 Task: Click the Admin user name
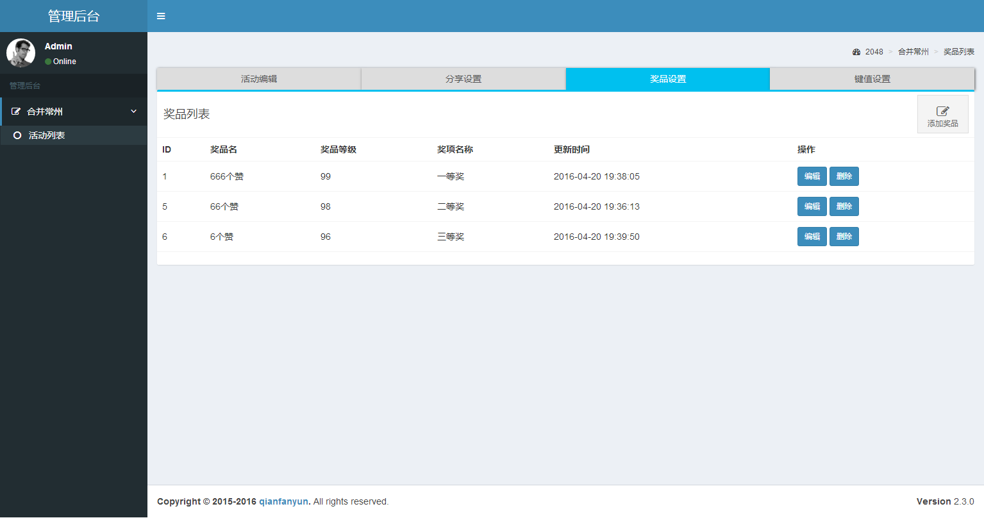coord(58,46)
